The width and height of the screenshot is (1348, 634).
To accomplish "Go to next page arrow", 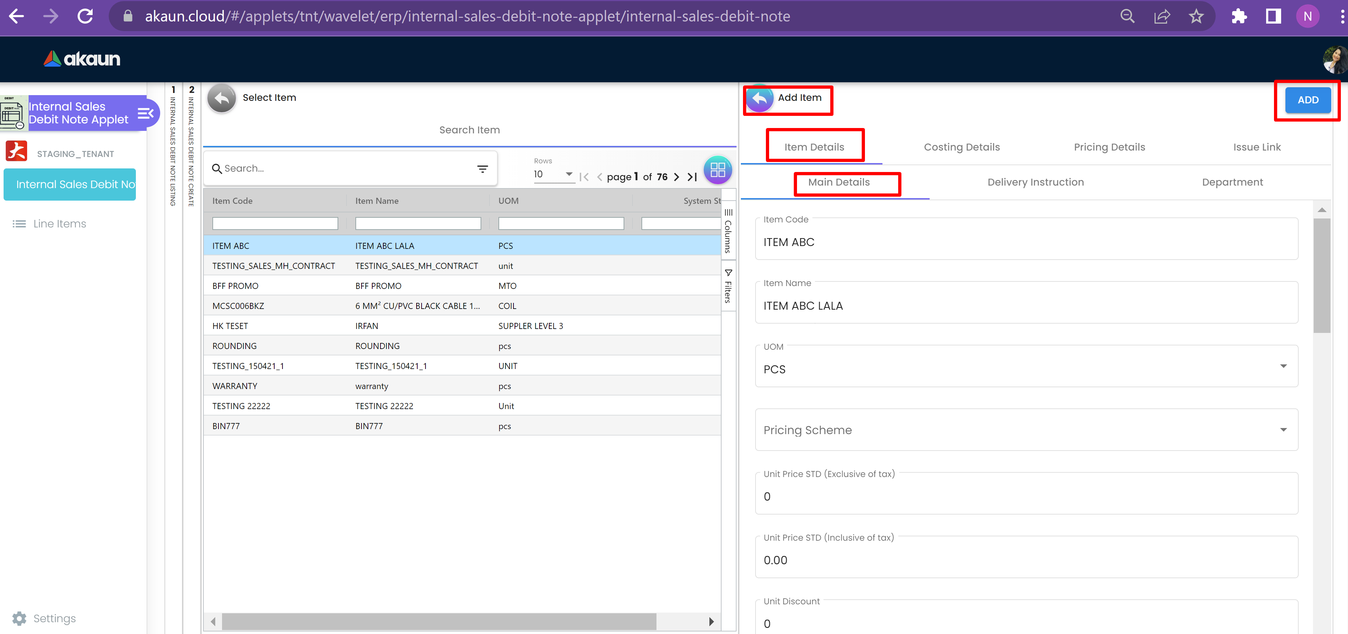I will point(676,177).
